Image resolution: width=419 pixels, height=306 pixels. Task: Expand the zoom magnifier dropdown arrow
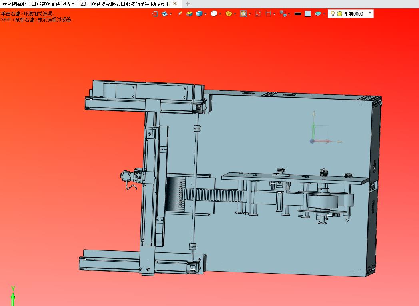pos(249,14)
